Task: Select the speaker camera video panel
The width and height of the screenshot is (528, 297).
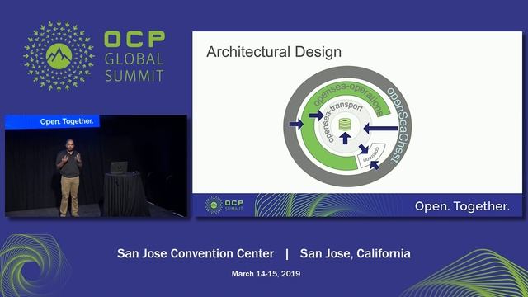Action: coord(96,166)
